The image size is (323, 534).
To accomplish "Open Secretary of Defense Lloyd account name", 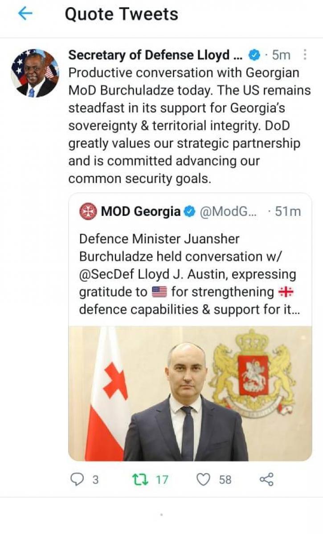I will tap(155, 55).
